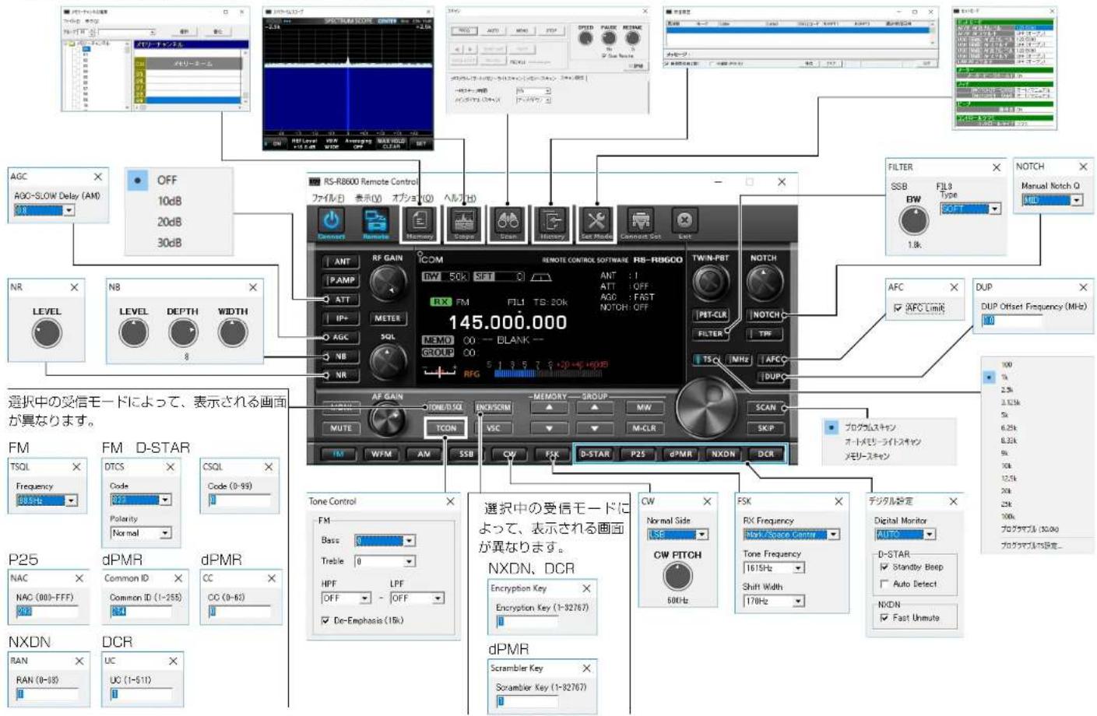
Task: Check the AFC Limit checkbox
Action: [898, 308]
